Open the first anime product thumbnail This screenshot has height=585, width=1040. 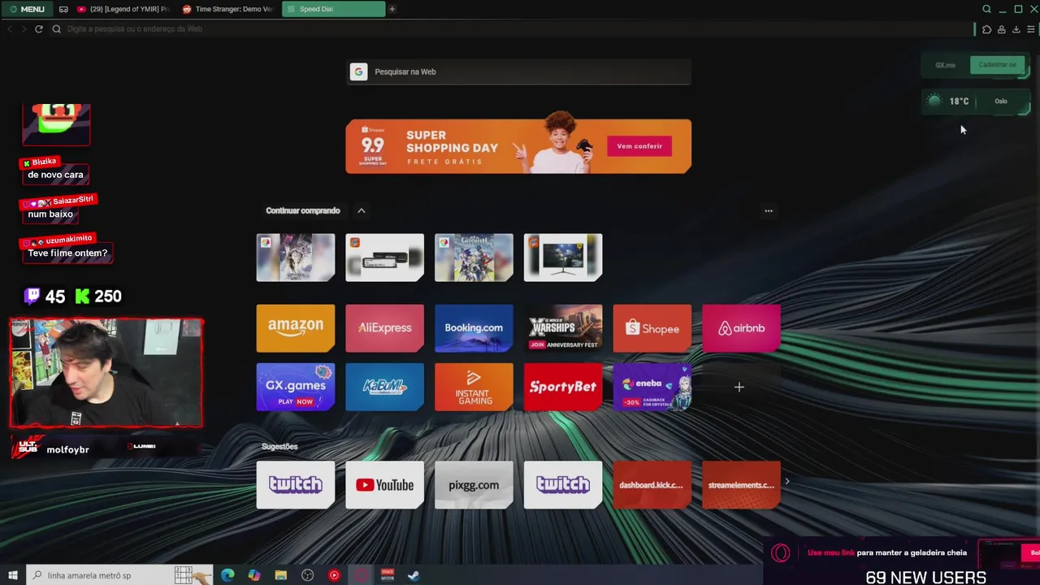click(x=296, y=258)
